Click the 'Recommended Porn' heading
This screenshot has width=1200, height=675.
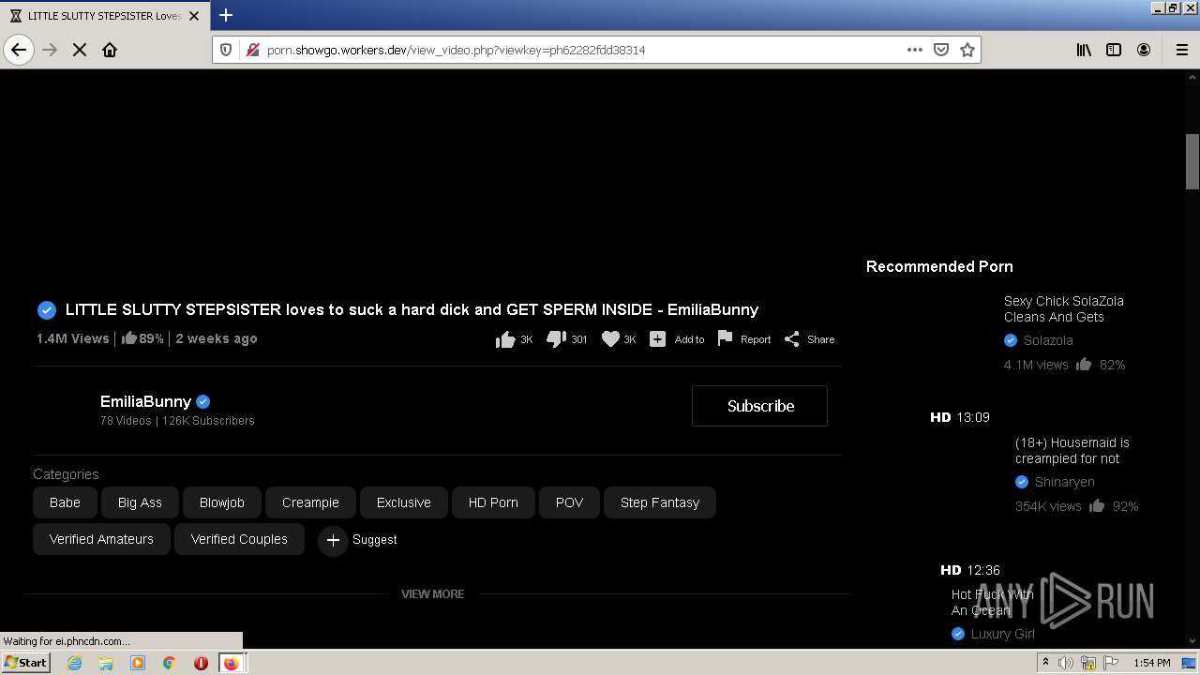pyautogui.click(x=939, y=266)
